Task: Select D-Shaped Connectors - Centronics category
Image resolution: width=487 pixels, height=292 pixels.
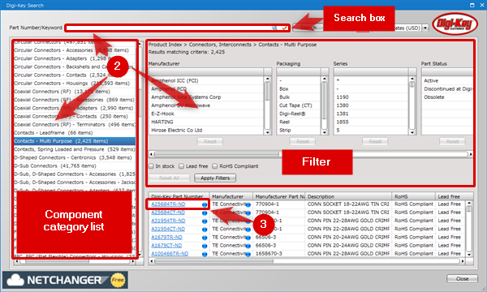Action: click(x=75, y=157)
